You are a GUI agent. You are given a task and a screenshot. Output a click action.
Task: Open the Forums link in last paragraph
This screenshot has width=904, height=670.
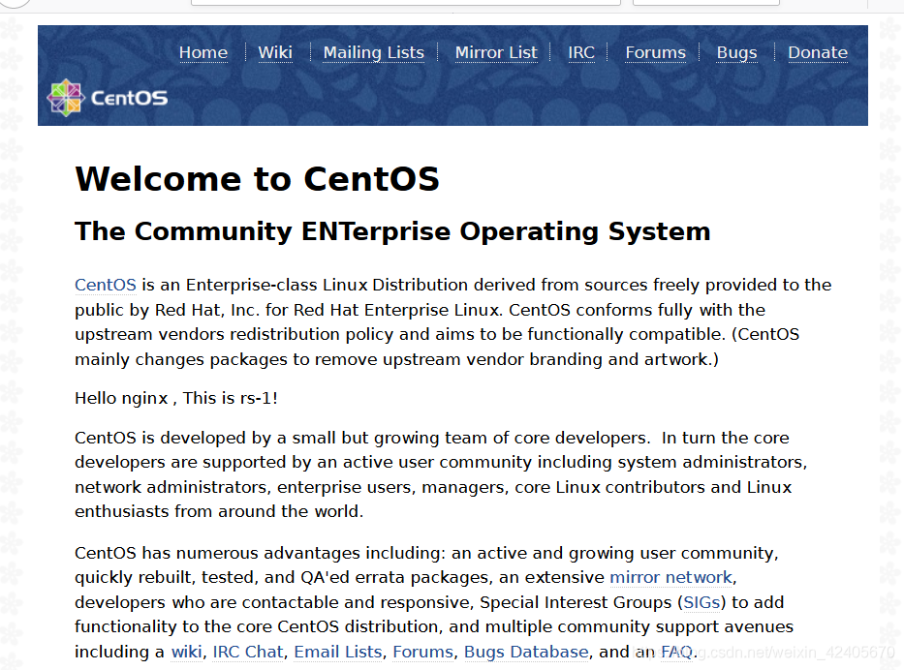point(423,652)
